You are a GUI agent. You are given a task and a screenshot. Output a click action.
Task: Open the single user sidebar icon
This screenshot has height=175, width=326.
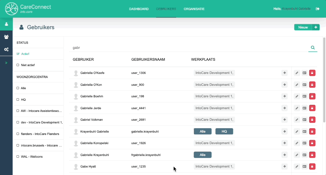(x=6, y=24)
